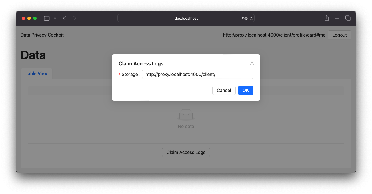
Task: Add a new tab with plus icon
Action: tap(337, 18)
